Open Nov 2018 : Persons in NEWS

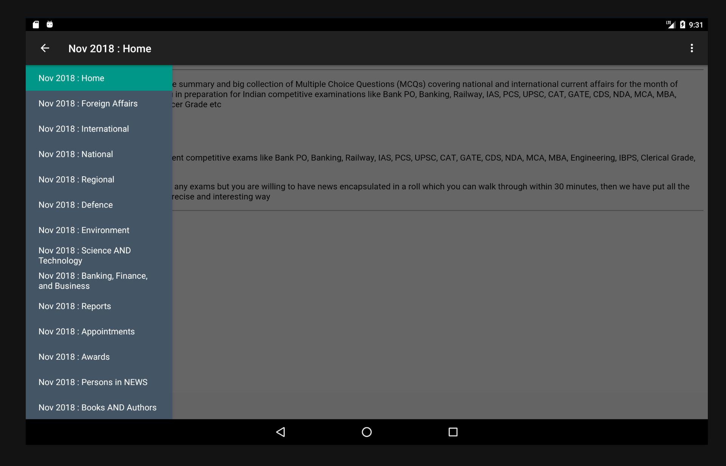[99, 382]
